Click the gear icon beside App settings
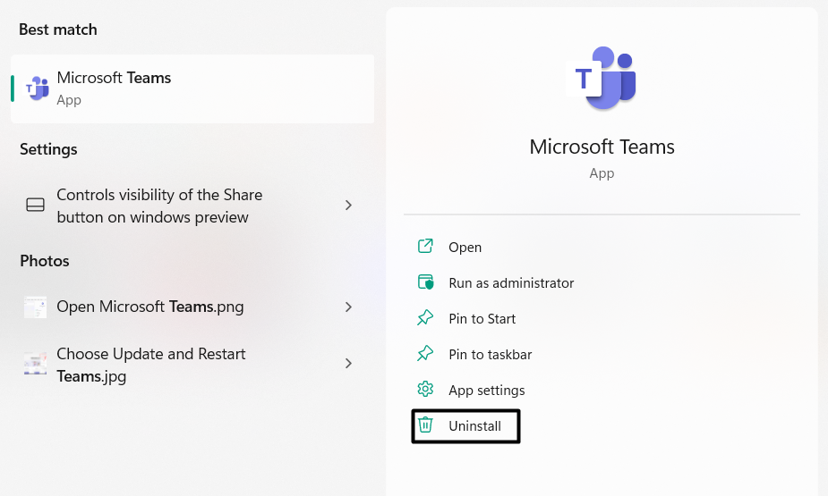The width and height of the screenshot is (828, 496). (x=425, y=390)
